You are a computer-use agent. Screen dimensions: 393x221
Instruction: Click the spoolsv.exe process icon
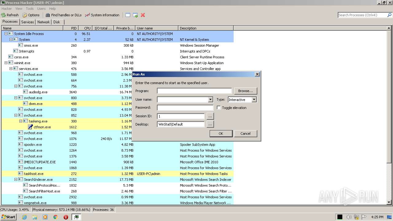pyautogui.click(x=21, y=144)
